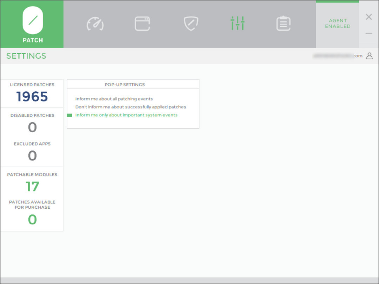Viewport: 379px width, 284px height.
Task: Open the Patchable Modules count 17
Action: tap(32, 187)
